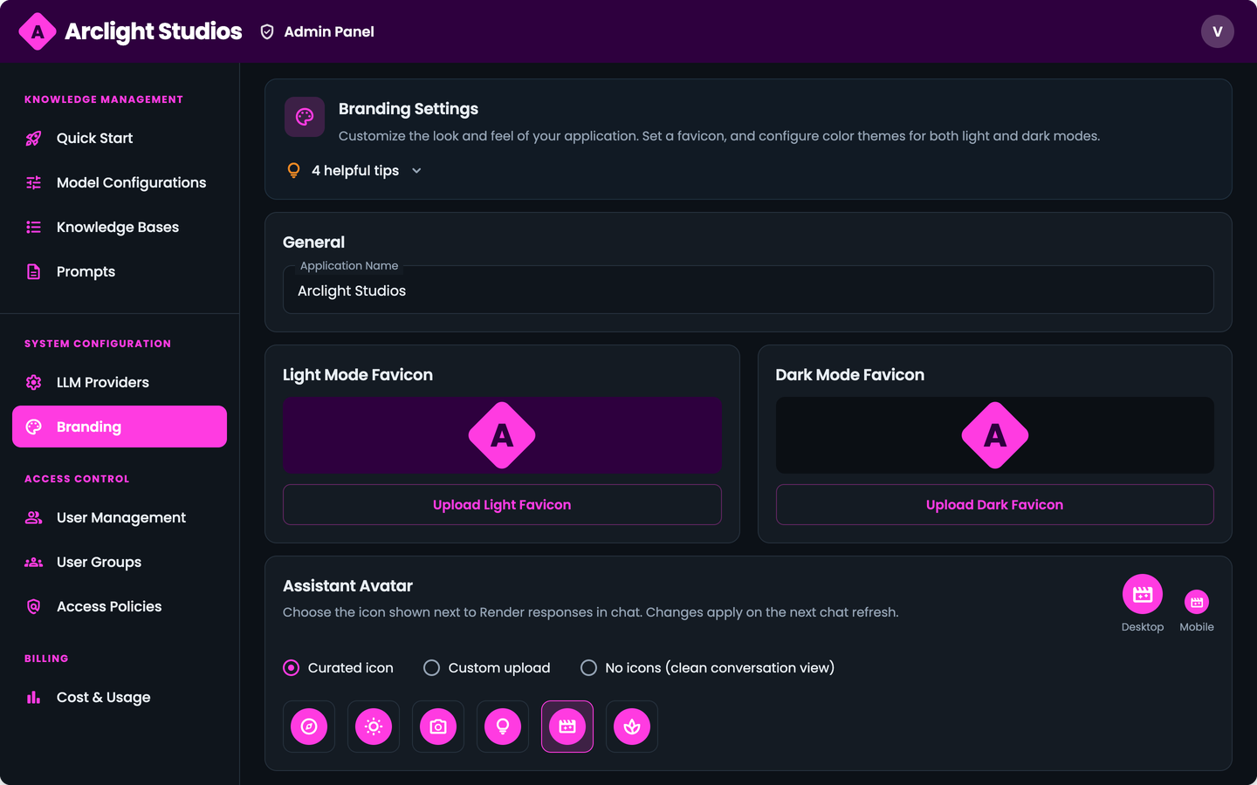Click the Arclight Studios diamond logo
1257x785 pixels.
tap(38, 31)
